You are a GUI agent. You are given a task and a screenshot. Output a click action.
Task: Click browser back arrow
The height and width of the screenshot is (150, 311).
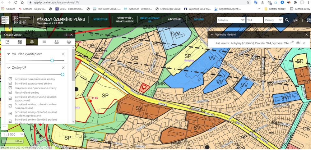tap(3, 2)
